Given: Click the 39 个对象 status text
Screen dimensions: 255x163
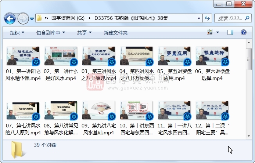Looking at the screenshot, I should tap(45, 145).
